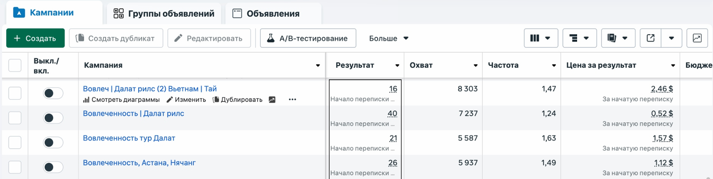Viewport: 713px width, 179px height.
Task: Click cost per result 2,46 $
Action: click(662, 89)
